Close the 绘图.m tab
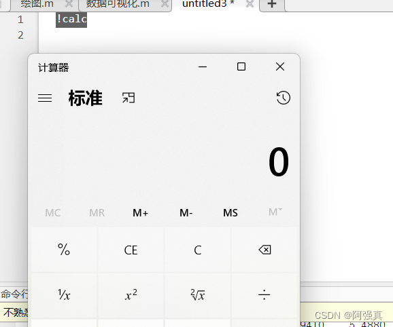The image size is (393, 327). click(x=69, y=4)
